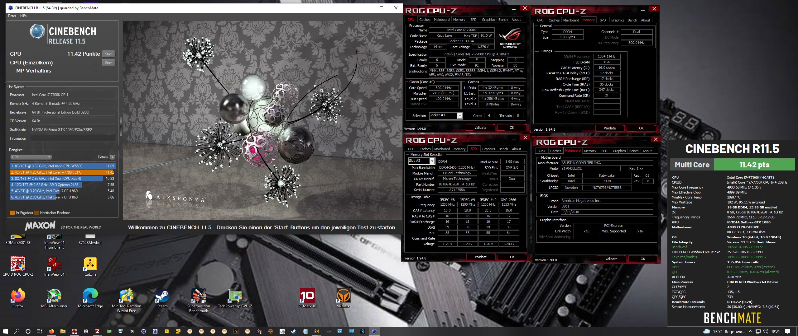The width and height of the screenshot is (798, 336).
Task: Click Validate in the CPU-Z Mainboard tab window
Action: [x=611, y=259]
